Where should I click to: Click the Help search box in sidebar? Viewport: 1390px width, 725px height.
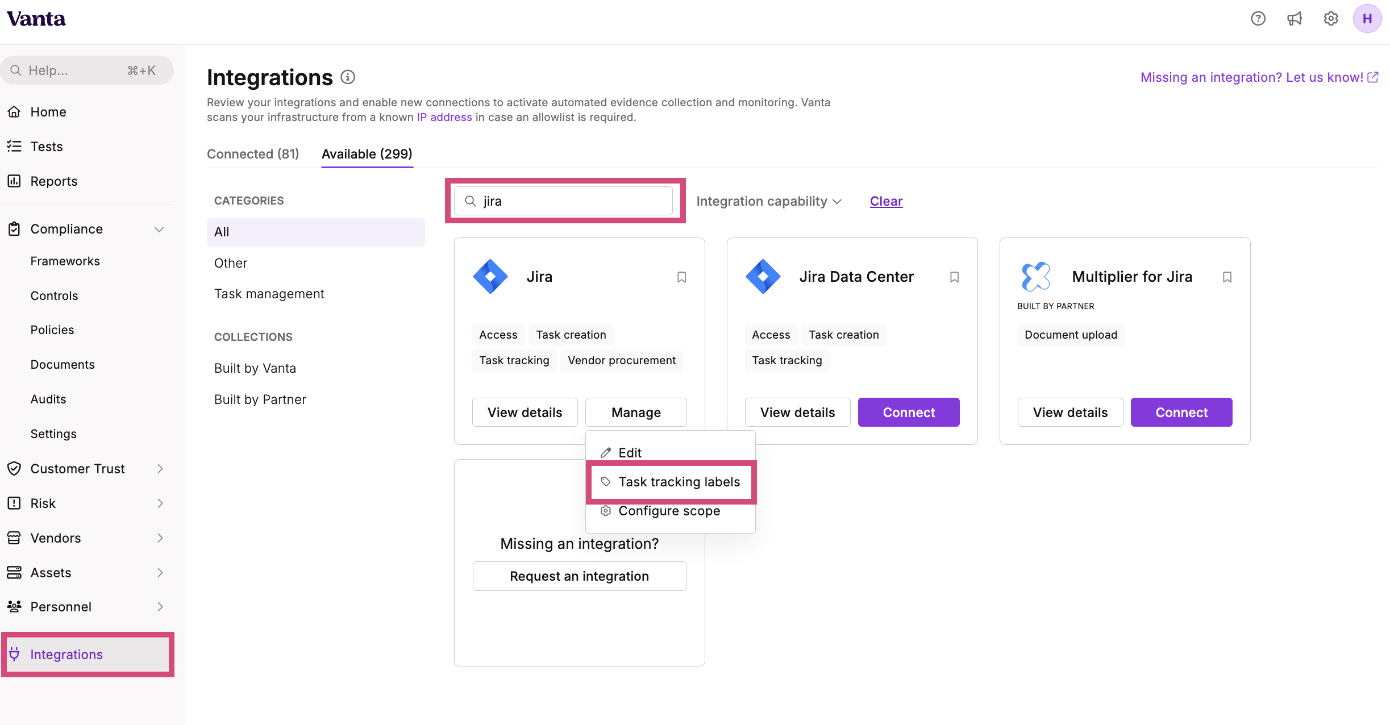pyautogui.click(x=88, y=70)
